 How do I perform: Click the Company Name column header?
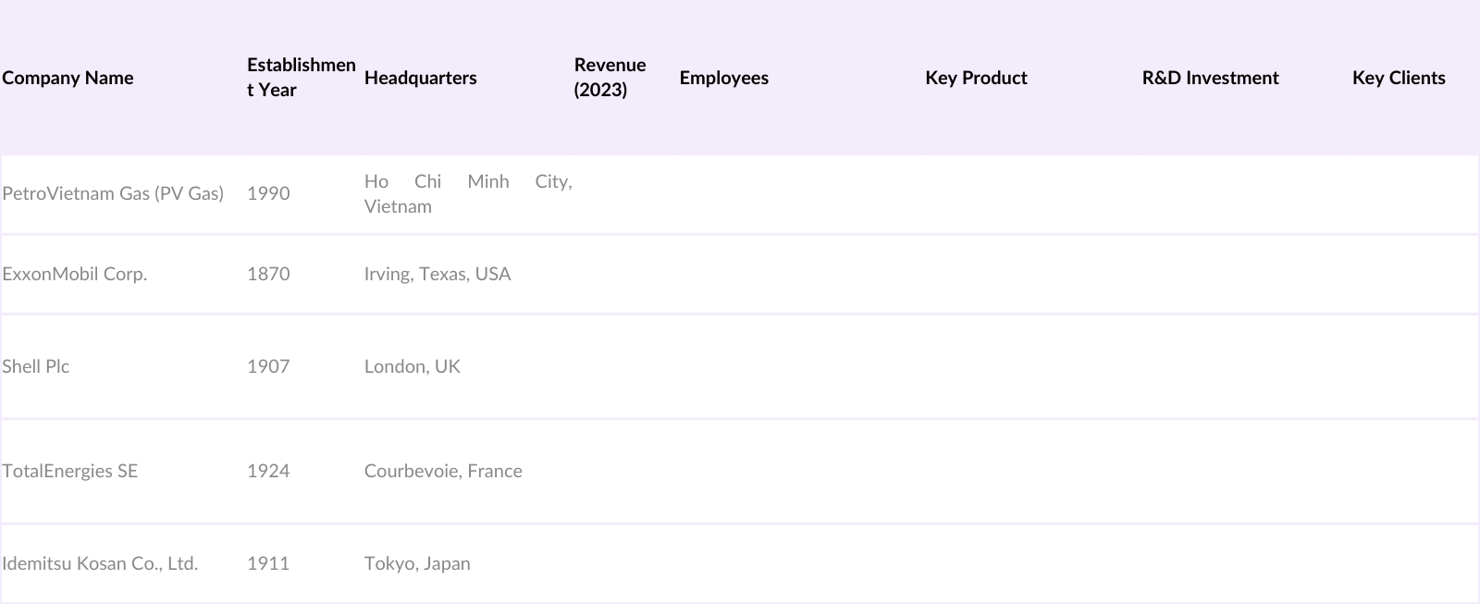click(68, 78)
